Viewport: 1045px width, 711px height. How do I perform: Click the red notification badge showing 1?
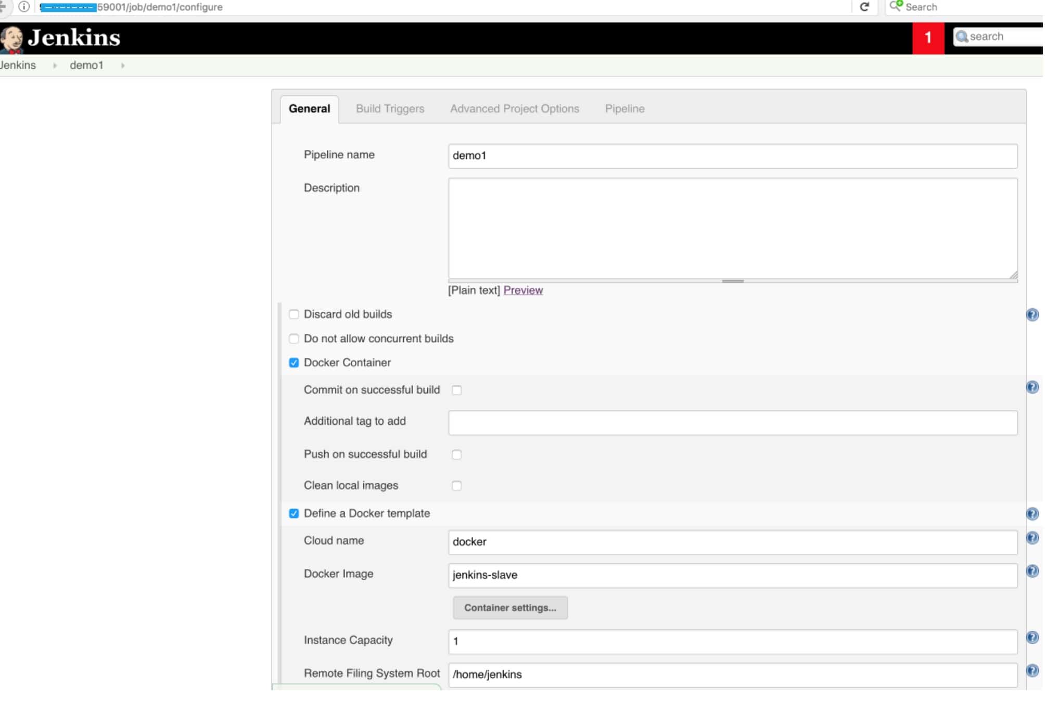coord(928,38)
